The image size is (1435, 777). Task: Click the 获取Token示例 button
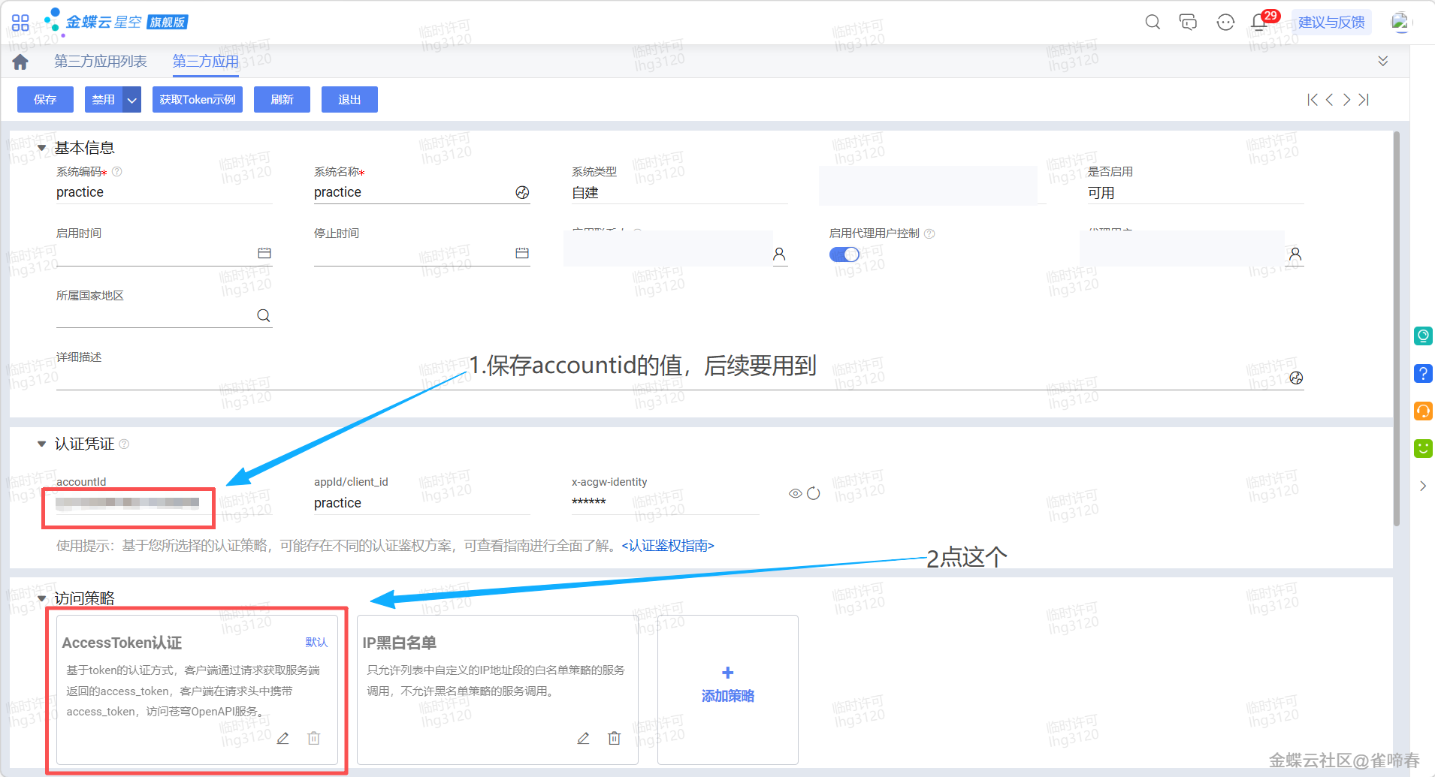[x=198, y=99]
